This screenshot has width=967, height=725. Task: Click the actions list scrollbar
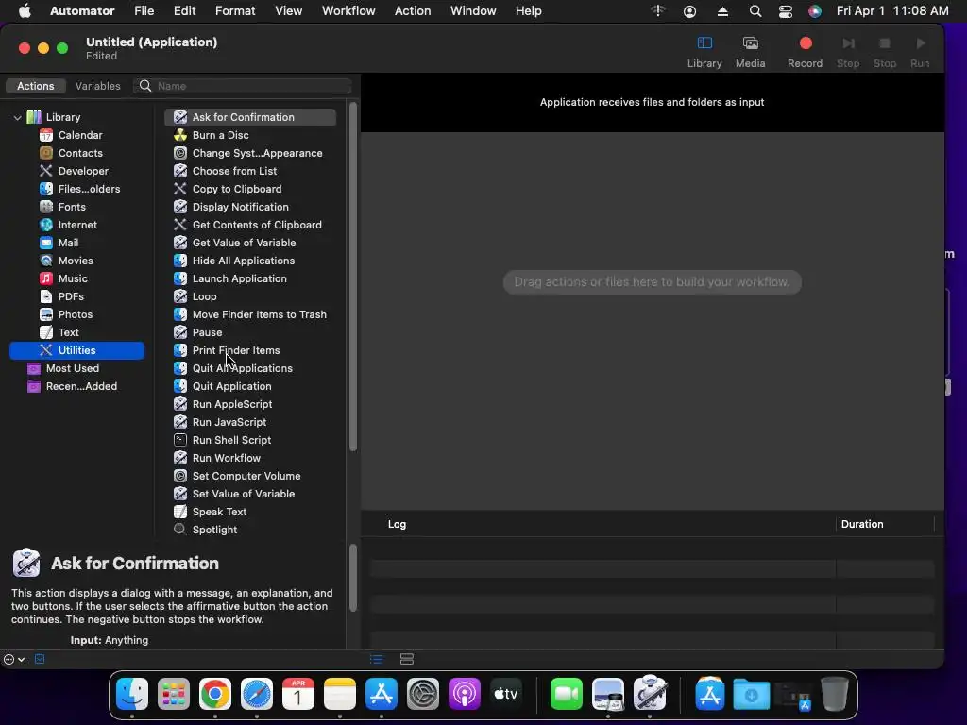[353, 278]
